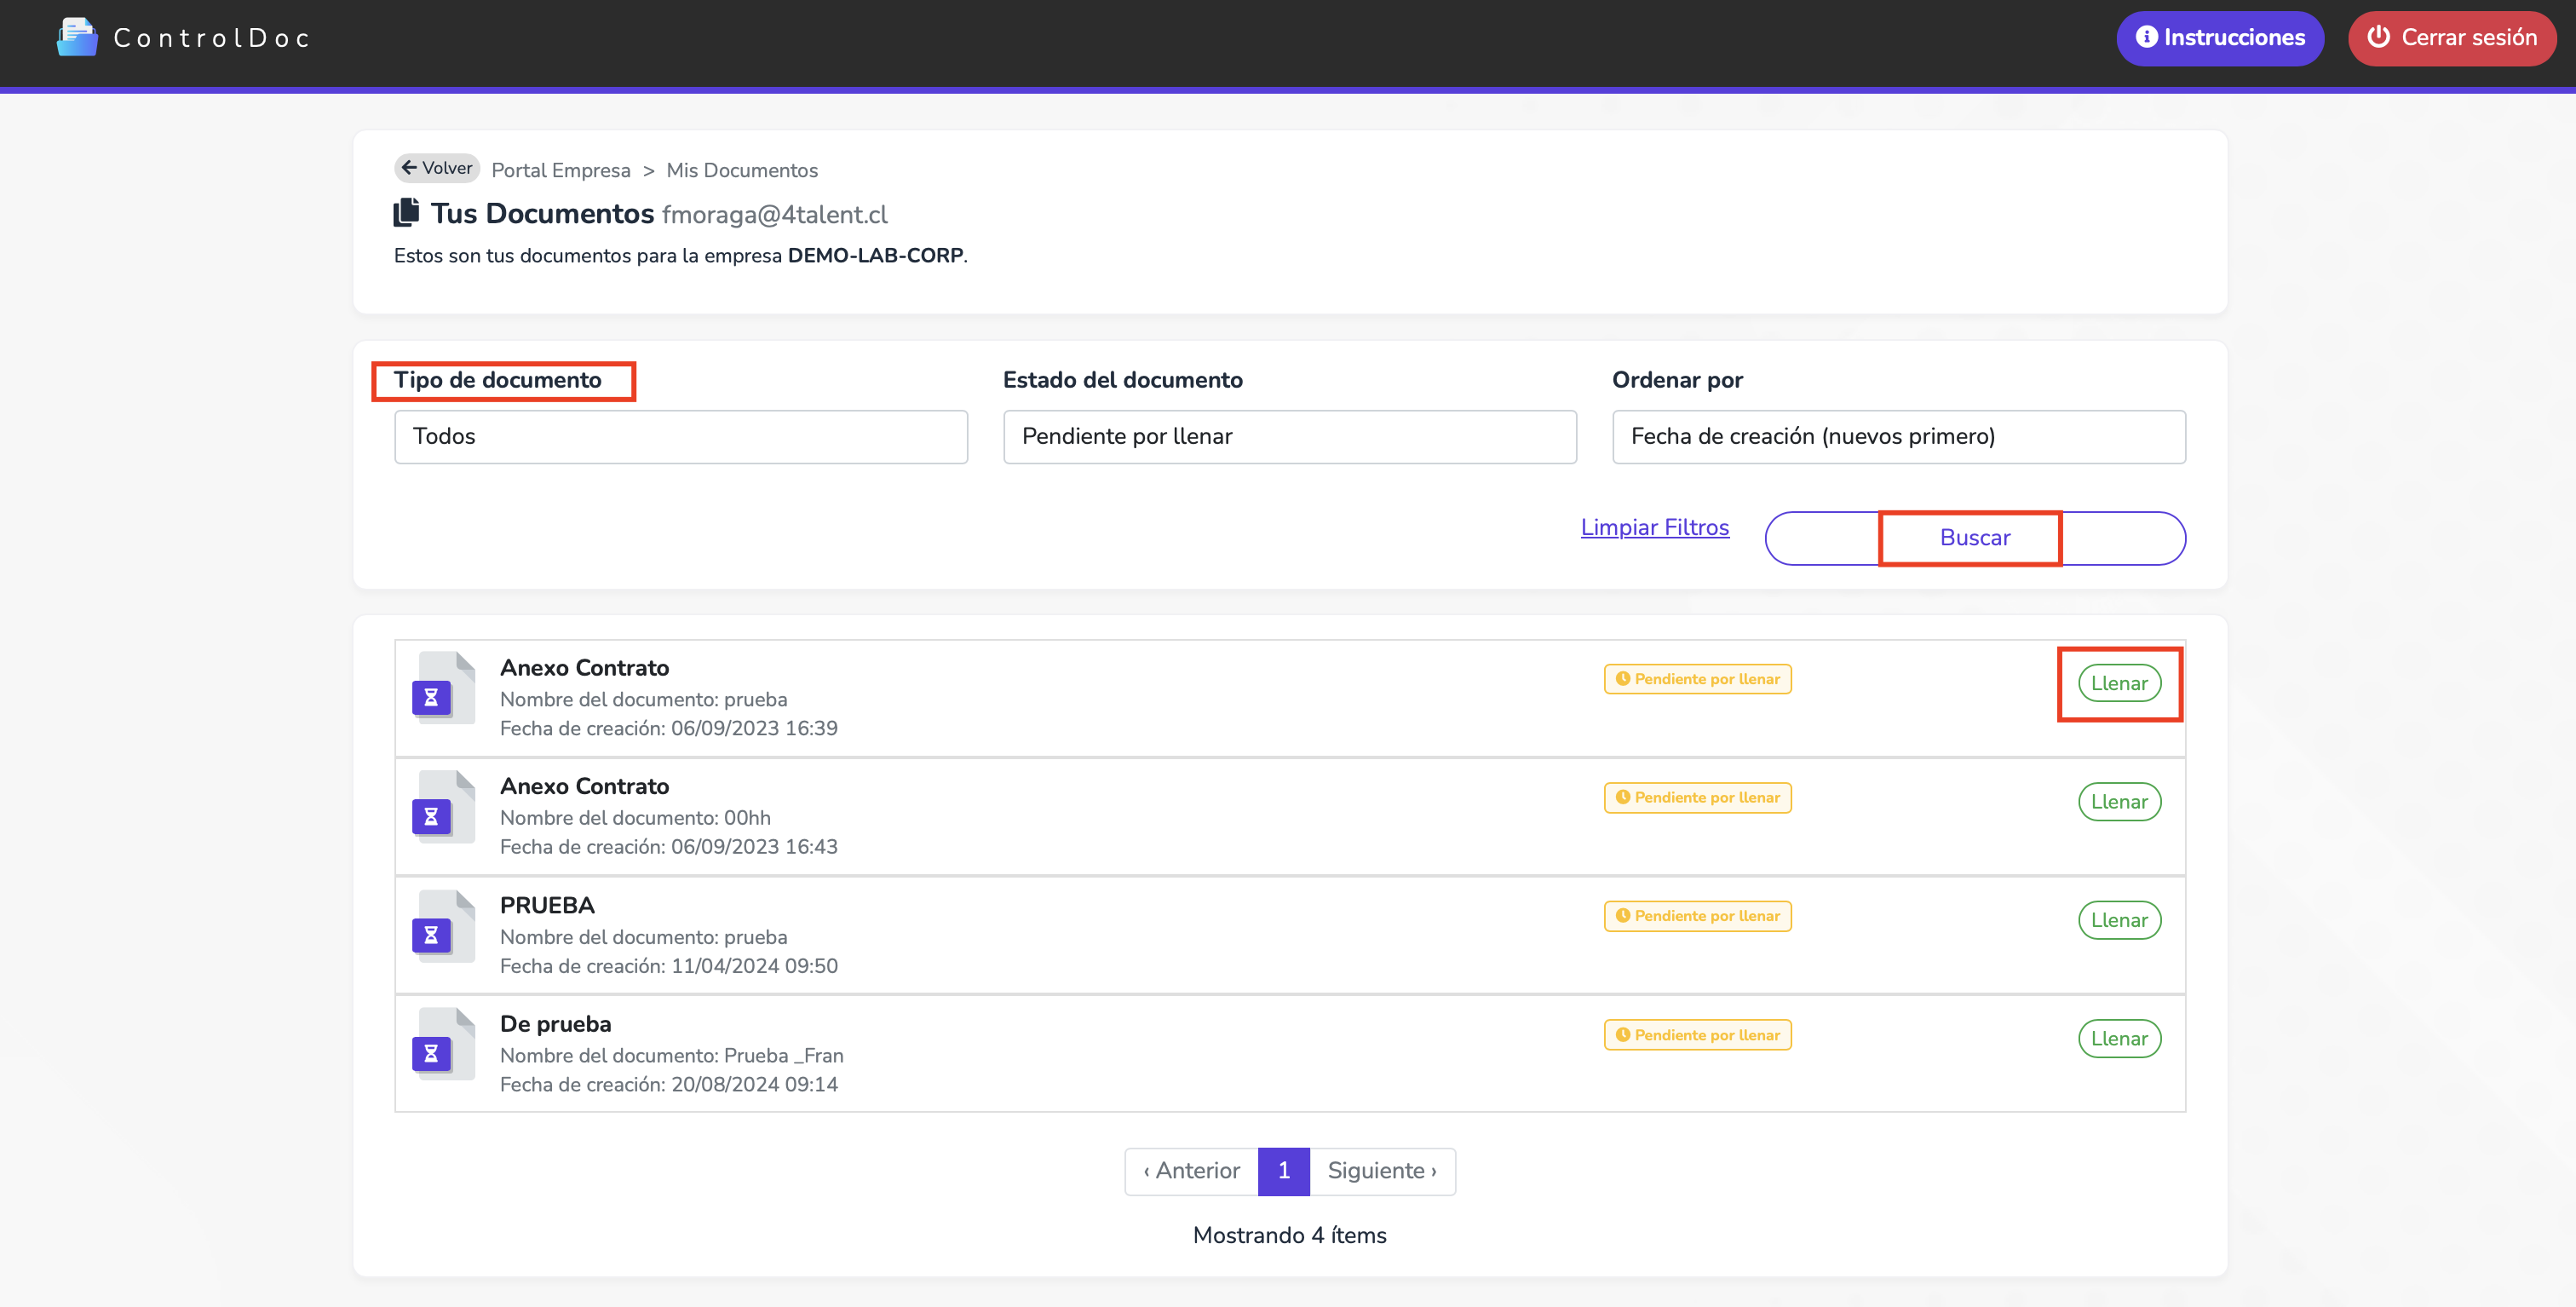
Task: Click the PRUEBA document title
Action: (547, 905)
